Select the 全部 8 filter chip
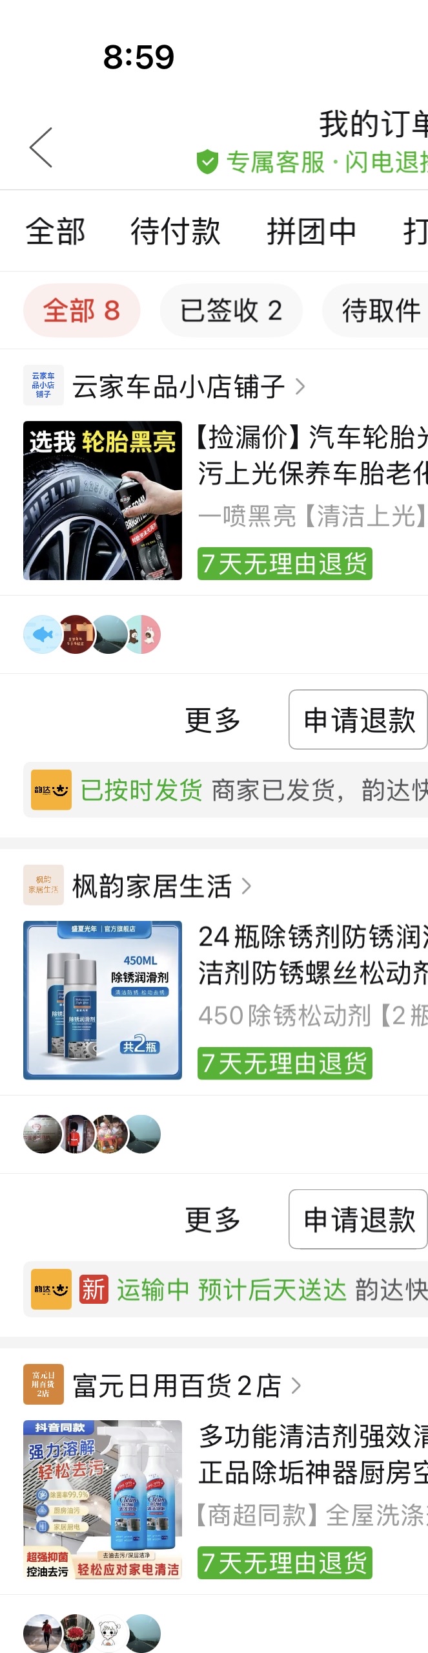This screenshot has height=1653, width=428. coord(81,310)
